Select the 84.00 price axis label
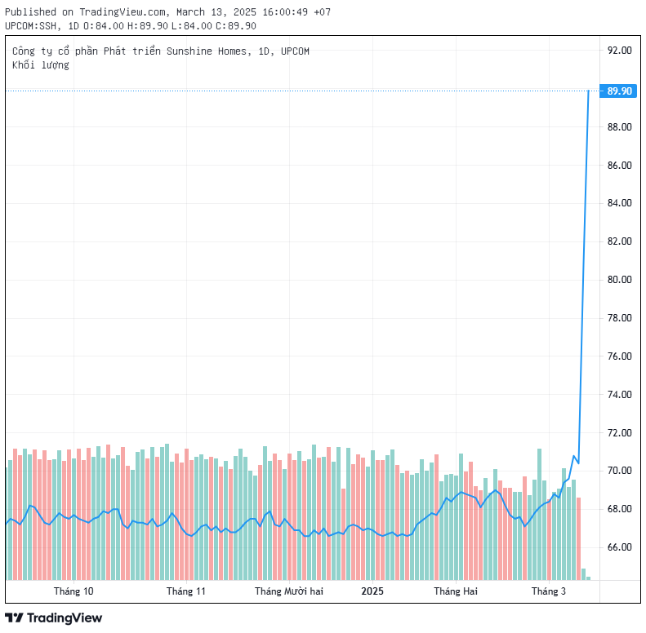The height and width of the screenshot is (633, 646). click(x=620, y=203)
